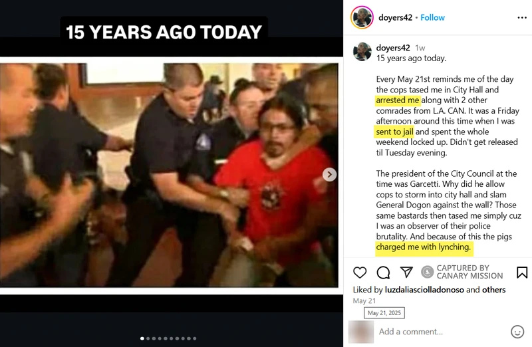Screen dimensions: 532x347
Task: Click caption author avatar thumbnail
Action: [x=362, y=52]
